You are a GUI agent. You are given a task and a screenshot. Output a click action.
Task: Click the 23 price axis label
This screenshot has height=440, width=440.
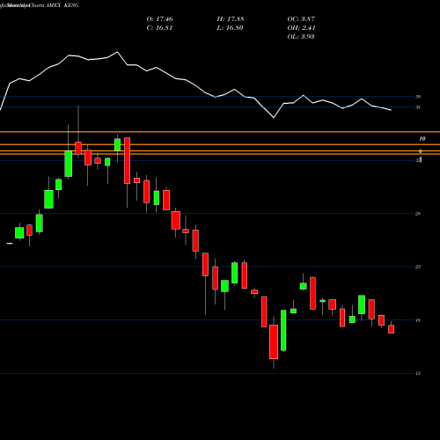click(418, 267)
